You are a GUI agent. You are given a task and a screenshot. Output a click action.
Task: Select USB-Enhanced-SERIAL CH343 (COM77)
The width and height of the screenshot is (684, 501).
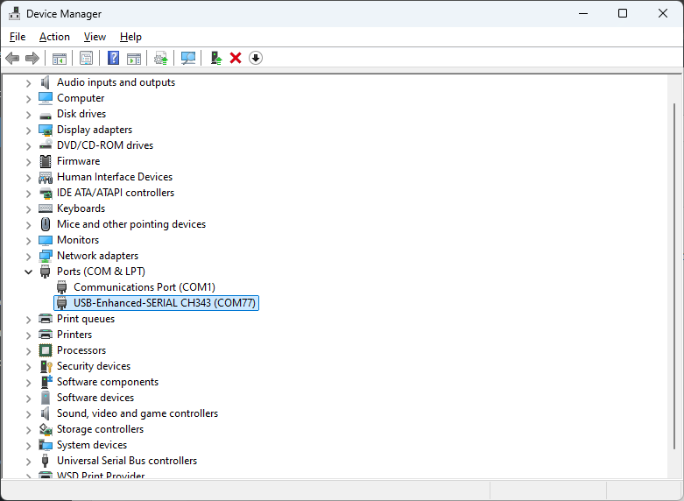[x=165, y=303]
